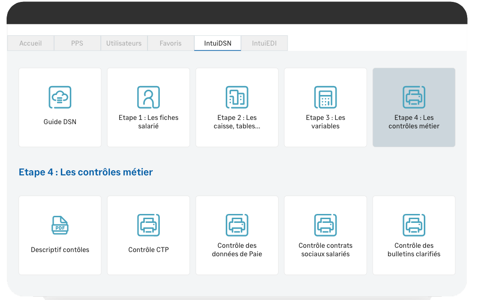478x300 pixels.
Task: Click the Guide DSN cloud icon
Action: click(60, 97)
